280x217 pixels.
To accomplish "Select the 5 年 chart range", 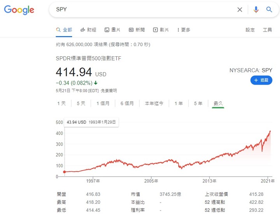I will [198, 103].
